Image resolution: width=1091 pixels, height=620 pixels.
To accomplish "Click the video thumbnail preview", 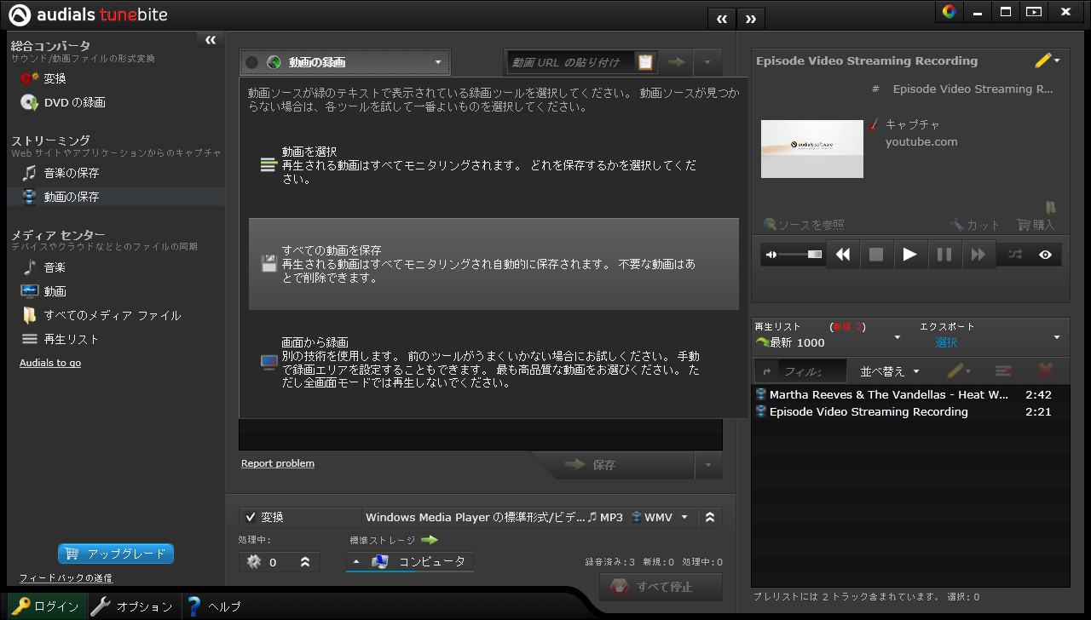I will click(x=812, y=149).
